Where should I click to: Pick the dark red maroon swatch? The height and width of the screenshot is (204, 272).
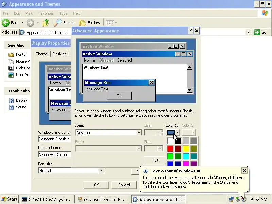click(178, 149)
